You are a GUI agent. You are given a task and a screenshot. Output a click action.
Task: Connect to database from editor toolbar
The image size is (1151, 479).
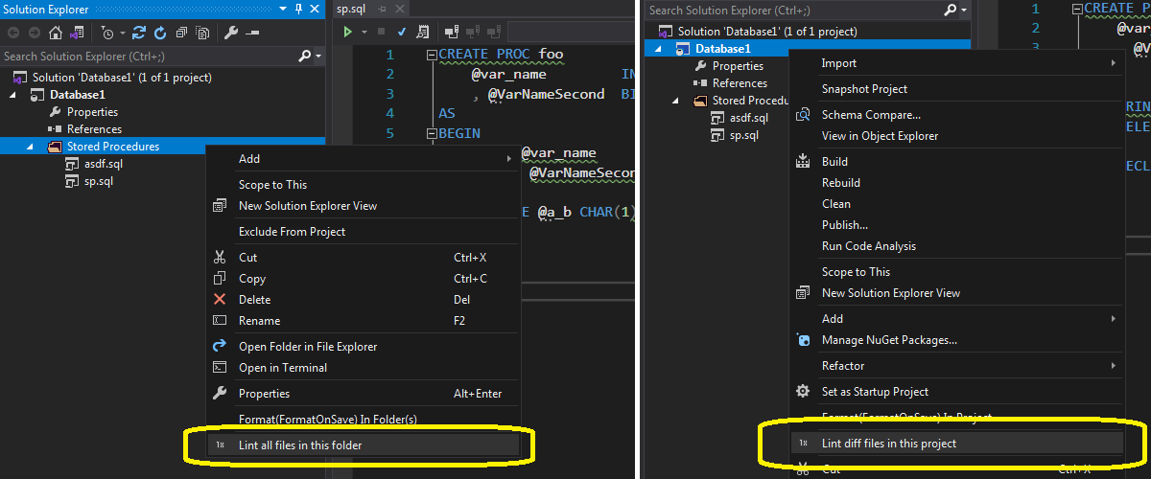pos(452,33)
